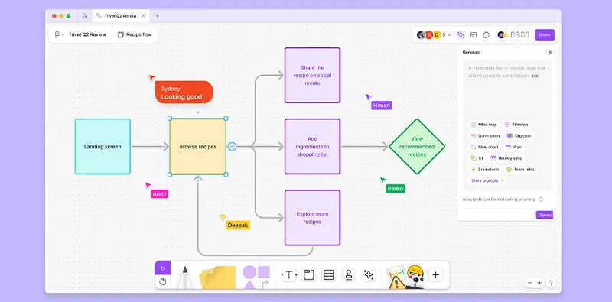Select the View recommended recipes diamond

tap(417, 147)
